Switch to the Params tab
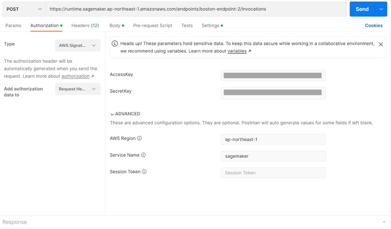This screenshot has width=391, height=229. 13,26
